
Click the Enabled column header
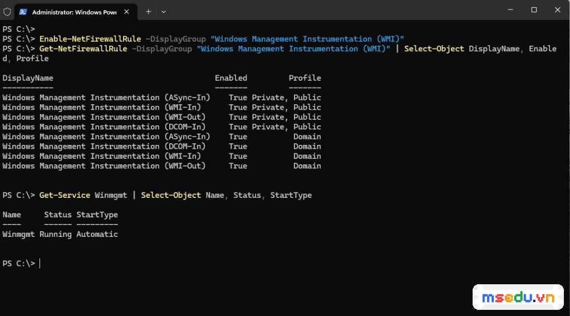[231, 78]
